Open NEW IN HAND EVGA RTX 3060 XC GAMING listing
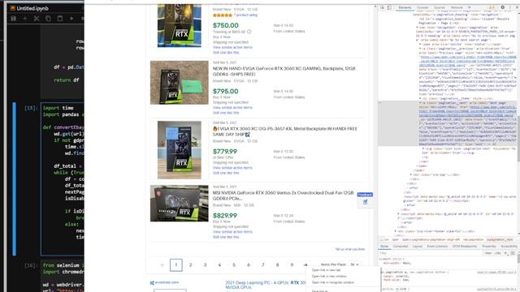The image size is (520, 292). (284, 71)
